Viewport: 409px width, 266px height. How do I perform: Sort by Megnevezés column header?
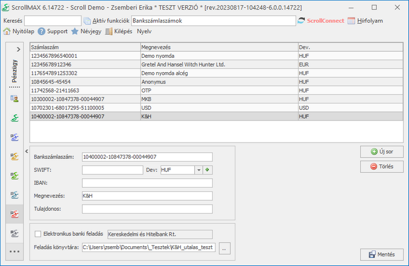pos(219,47)
